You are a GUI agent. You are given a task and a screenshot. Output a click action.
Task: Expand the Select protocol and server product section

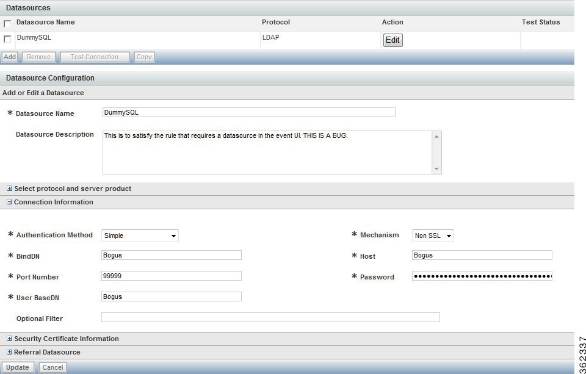click(9, 189)
